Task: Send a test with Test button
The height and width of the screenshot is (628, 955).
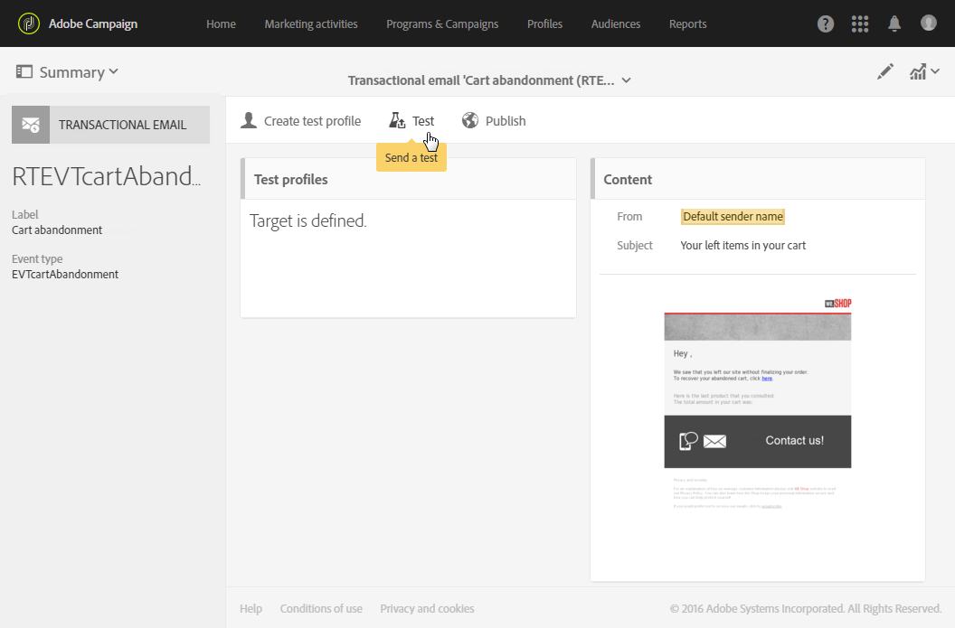Action: pyautogui.click(x=411, y=121)
